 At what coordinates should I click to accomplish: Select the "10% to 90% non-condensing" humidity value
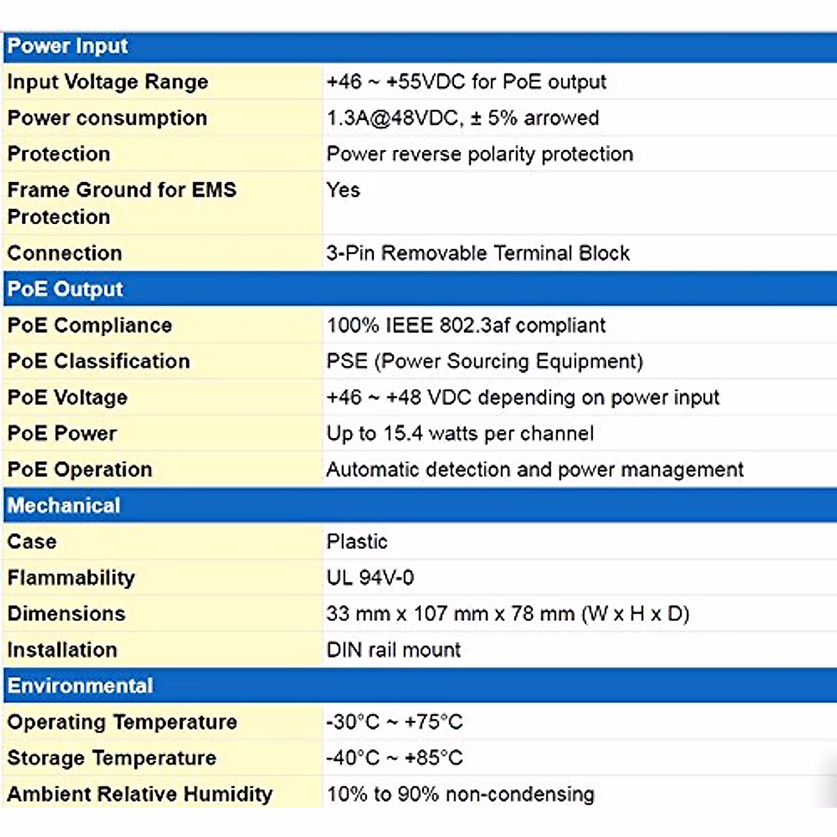(460, 794)
